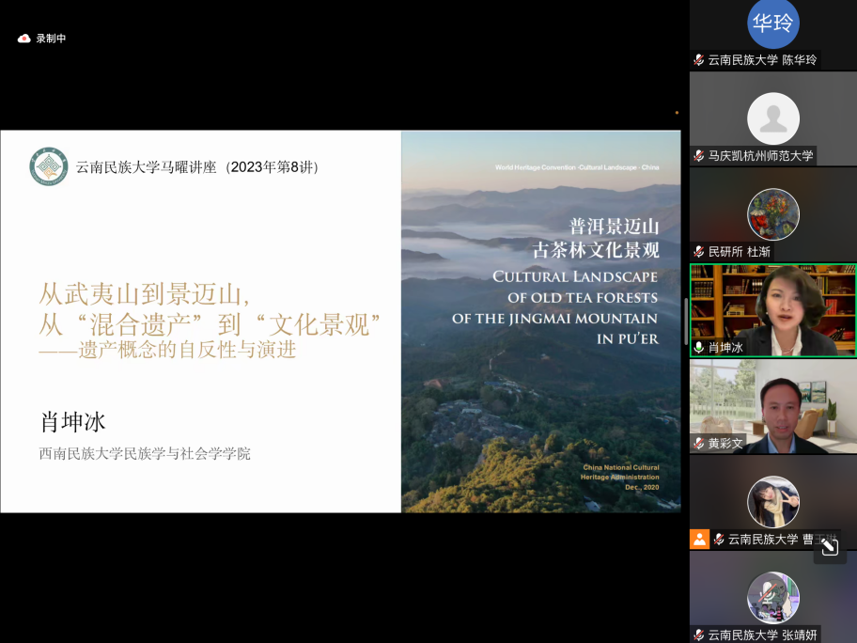Screen dimensions: 857x643
Task: Click the slide title line "从武夷山到景迈山,"
Action: point(145,294)
